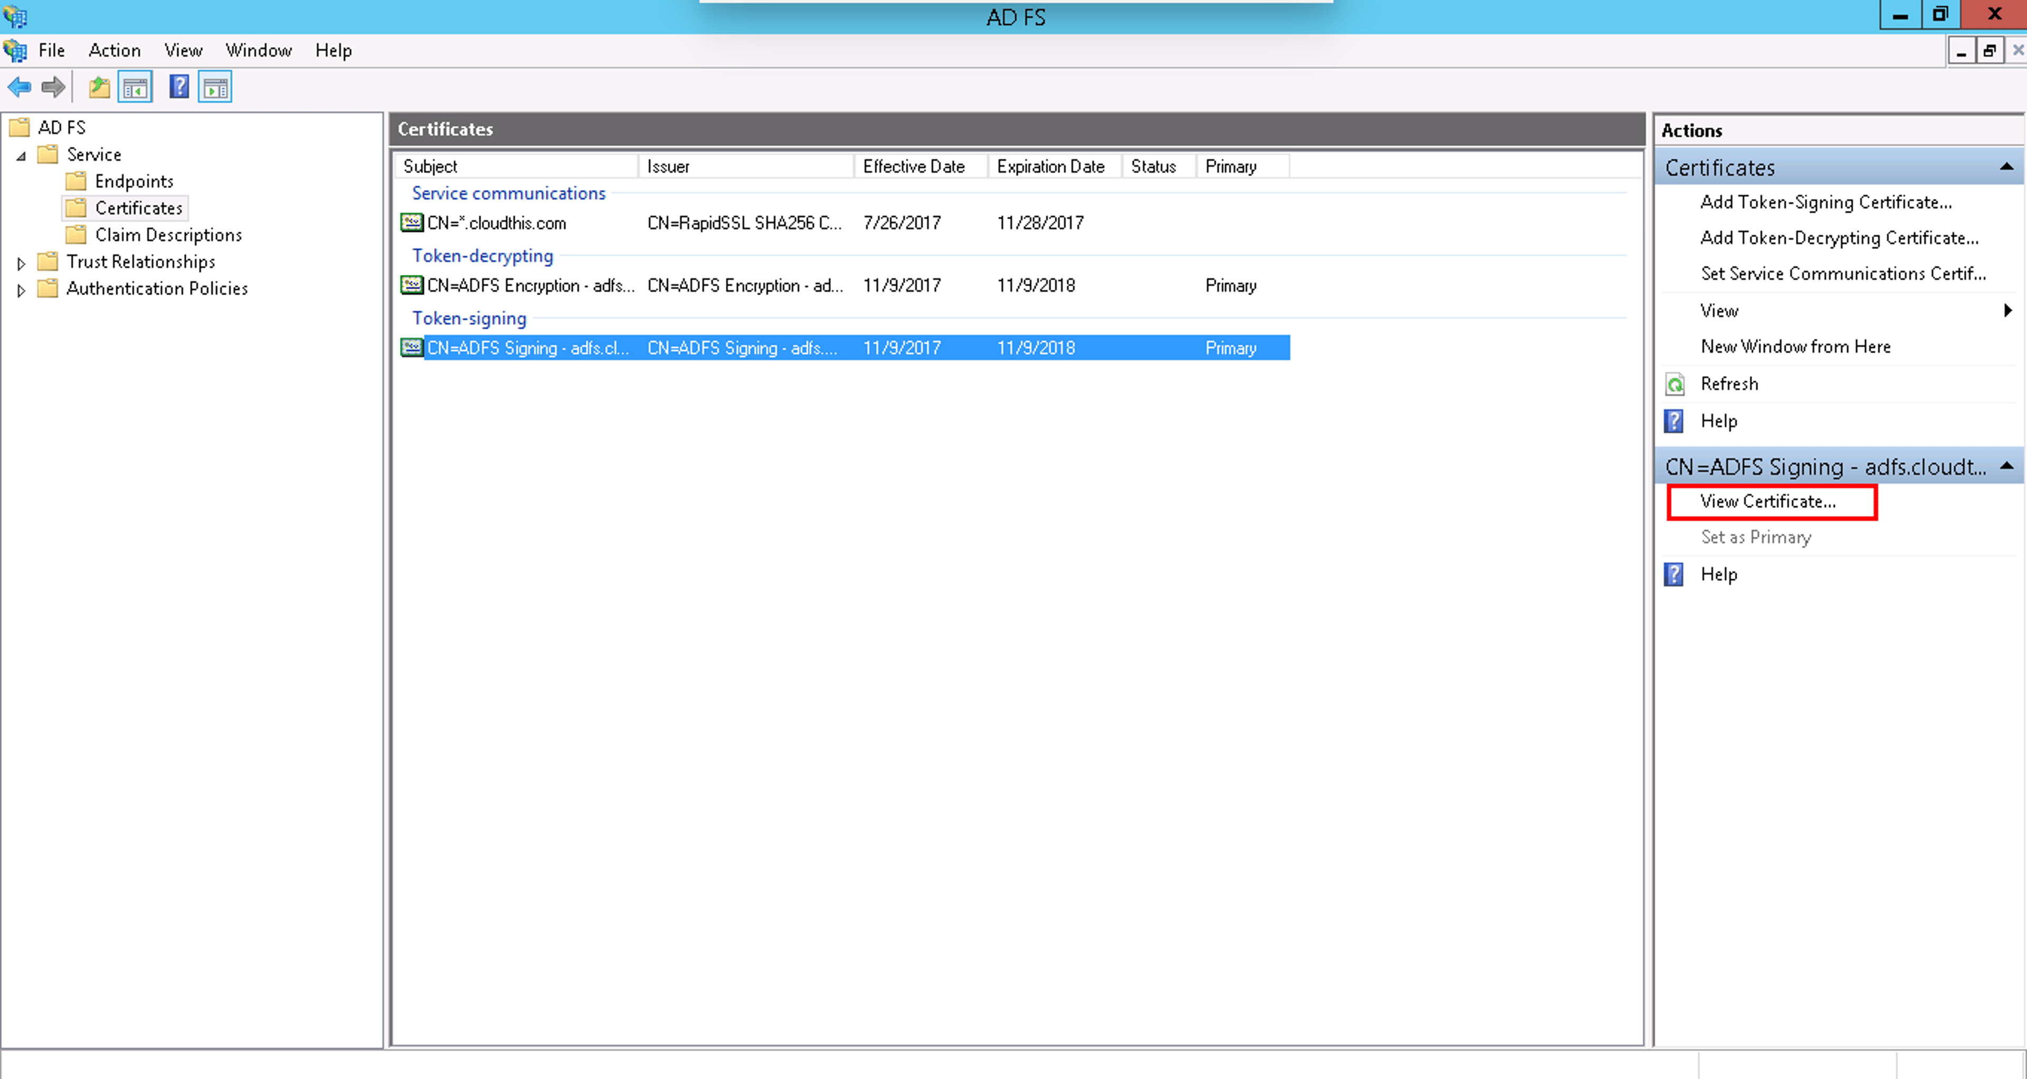
Task: Open the View menu in menu bar
Action: click(x=183, y=50)
